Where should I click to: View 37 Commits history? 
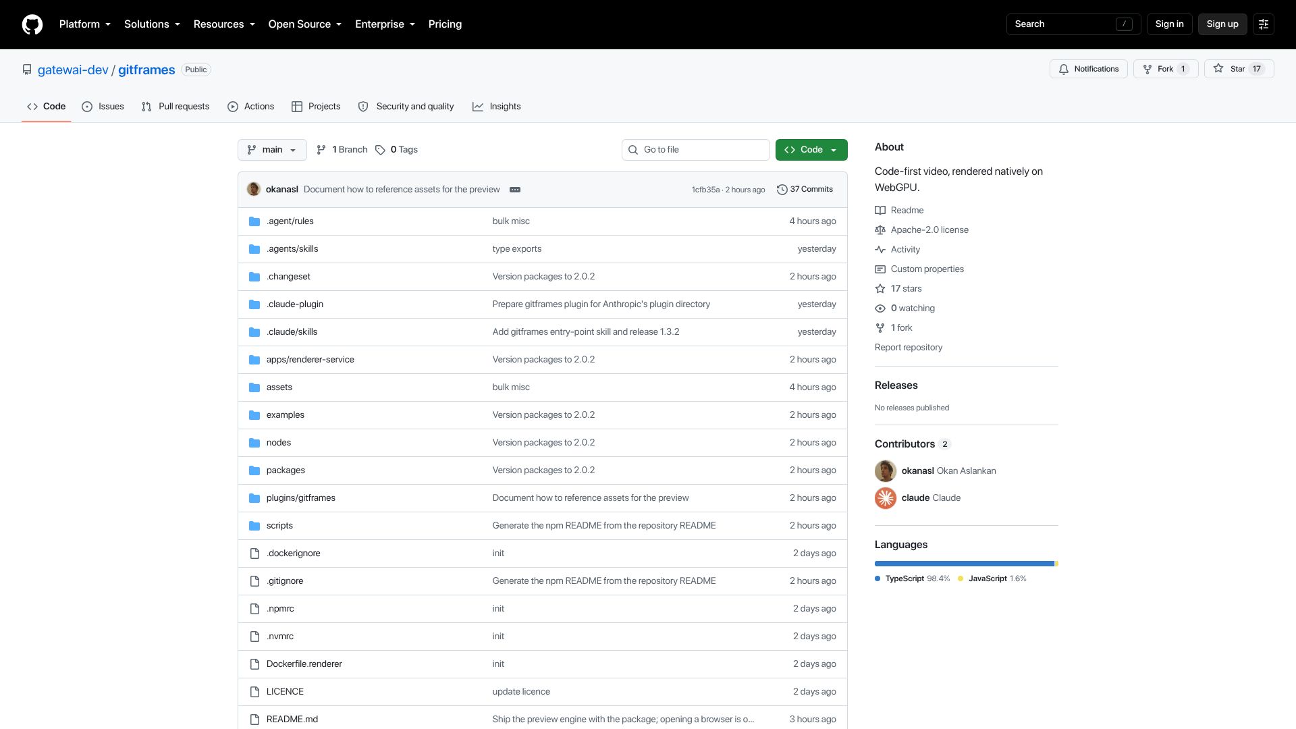[x=805, y=190]
